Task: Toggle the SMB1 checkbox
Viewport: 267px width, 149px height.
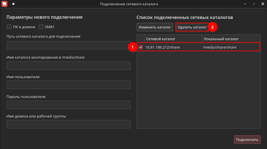Action: pyautogui.click(x=41, y=27)
